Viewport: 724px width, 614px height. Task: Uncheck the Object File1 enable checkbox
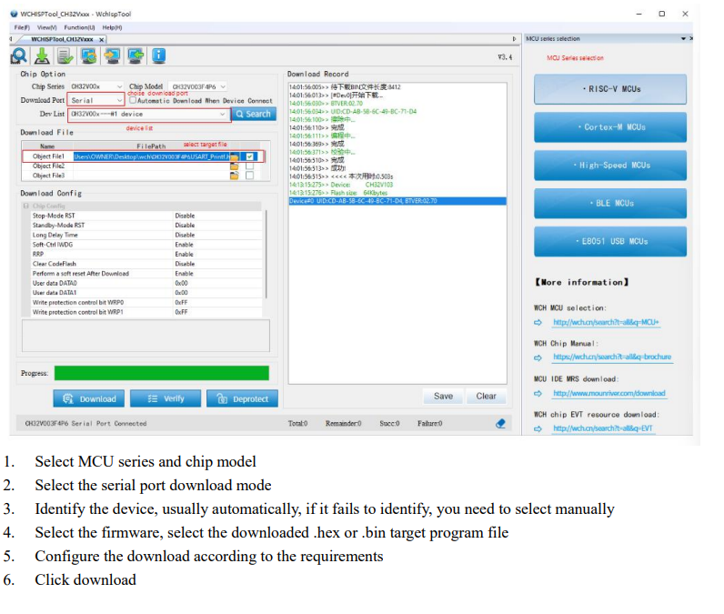click(250, 156)
